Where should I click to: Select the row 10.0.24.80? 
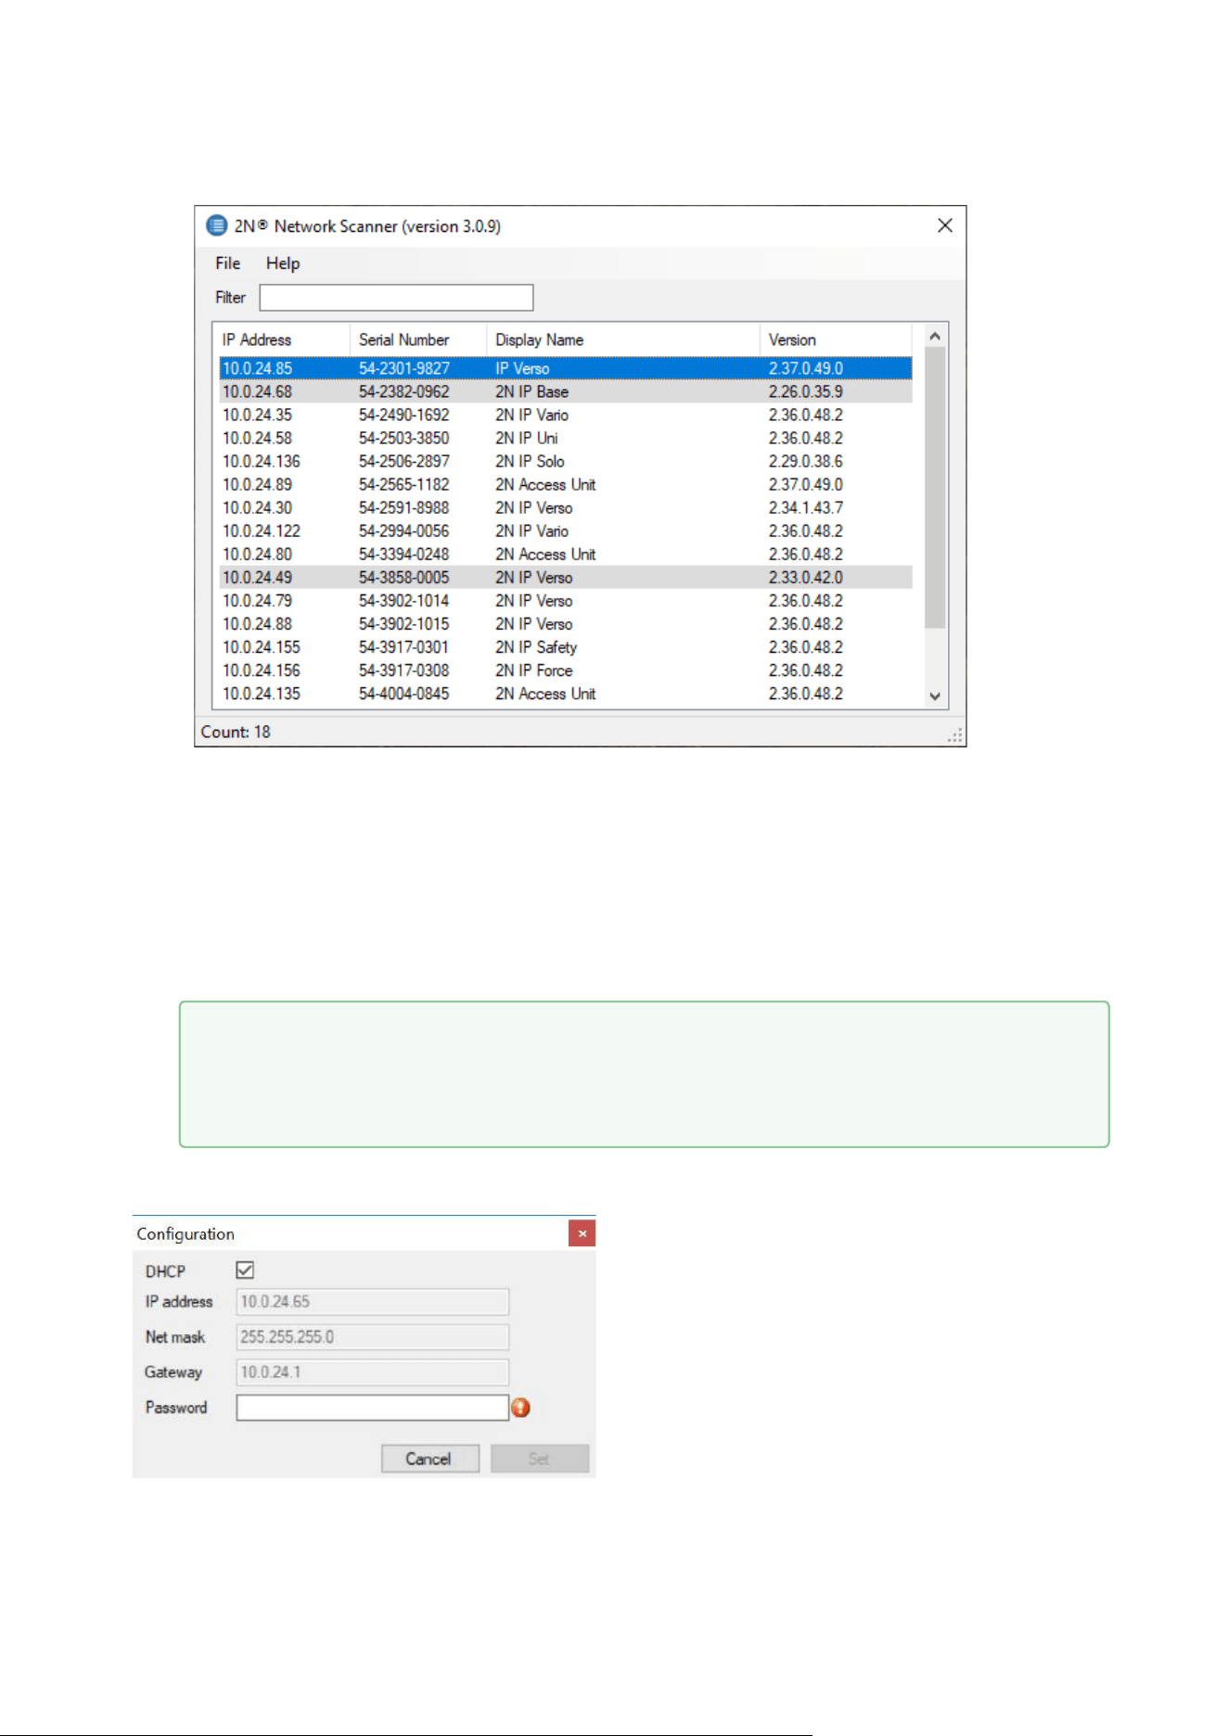tap(566, 554)
